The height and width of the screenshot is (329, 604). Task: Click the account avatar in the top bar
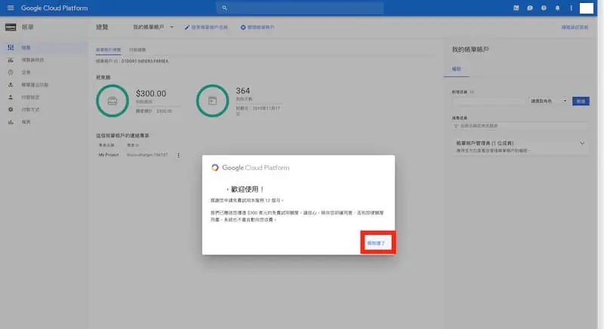(587, 8)
